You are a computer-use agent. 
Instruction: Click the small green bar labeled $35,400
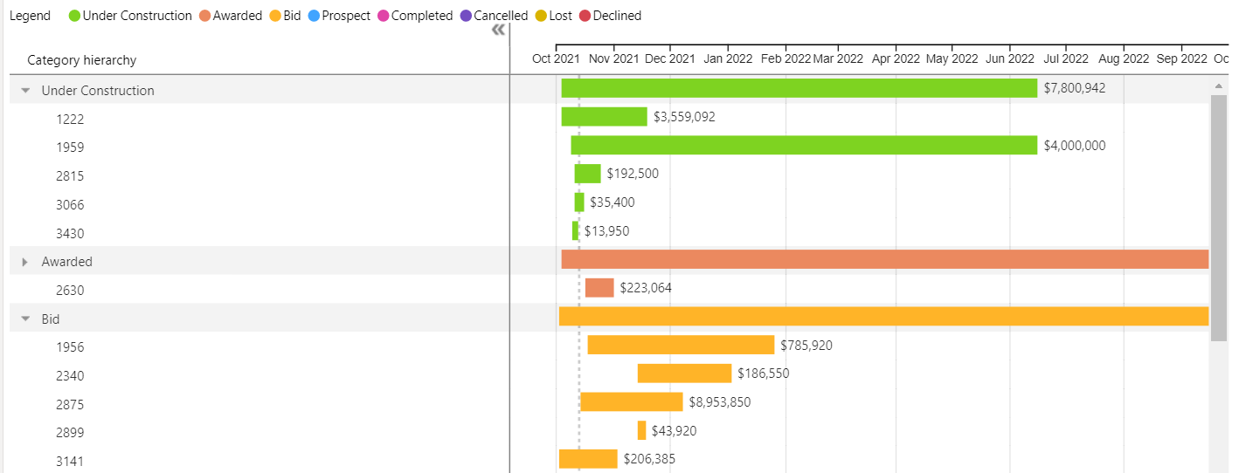(x=579, y=202)
